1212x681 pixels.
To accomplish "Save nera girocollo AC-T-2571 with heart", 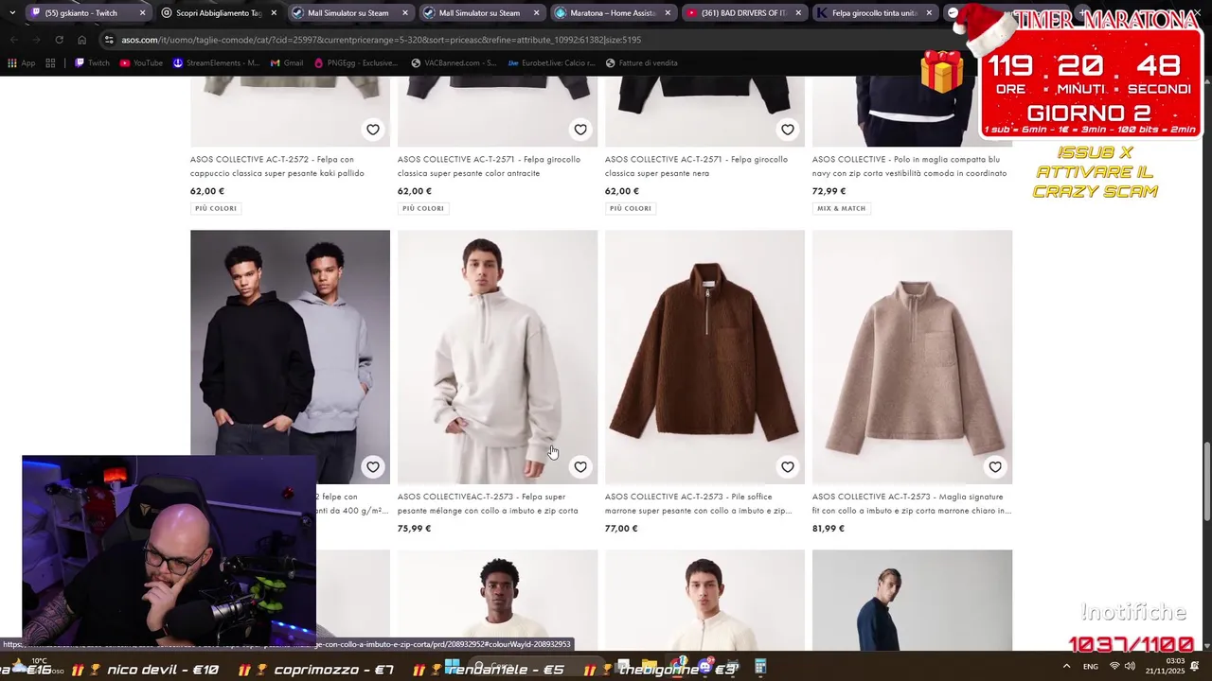I will click(x=788, y=130).
